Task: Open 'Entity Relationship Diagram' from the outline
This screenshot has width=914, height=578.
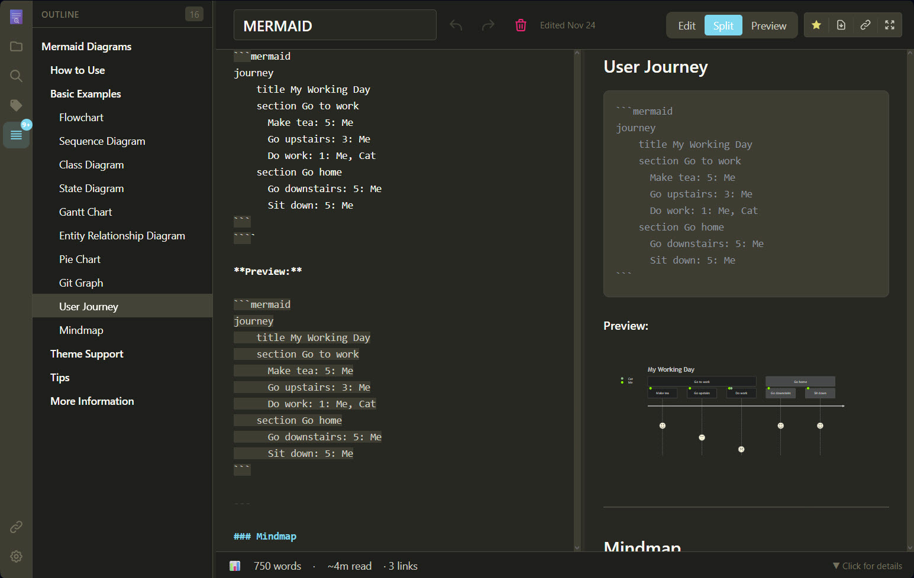Action: coord(122,235)
